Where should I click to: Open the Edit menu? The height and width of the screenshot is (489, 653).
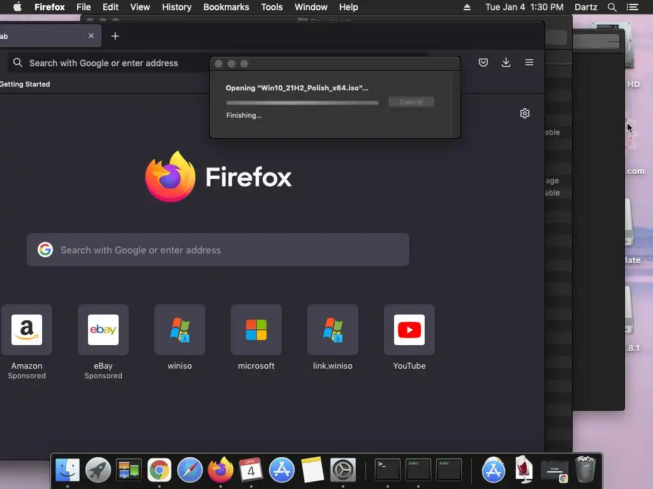tap(110, 7)
